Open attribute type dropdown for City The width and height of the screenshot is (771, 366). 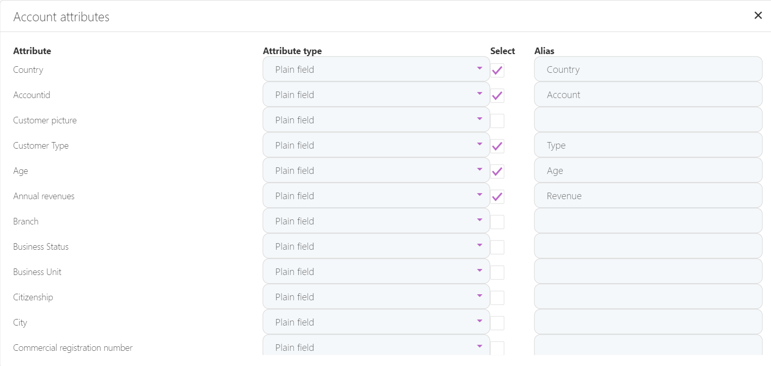[x=376, y=322]
